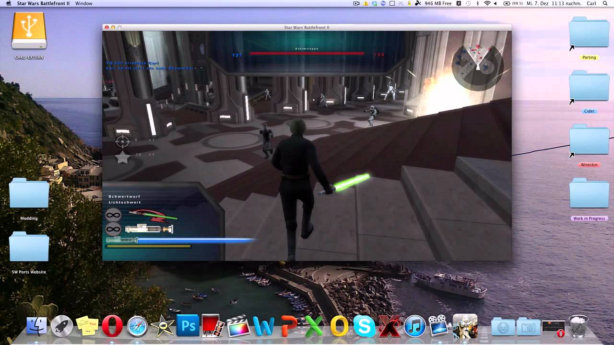Click the volume speaker menu bar icon
This screenshot has height=345, width=614.
tap(496, 3)
